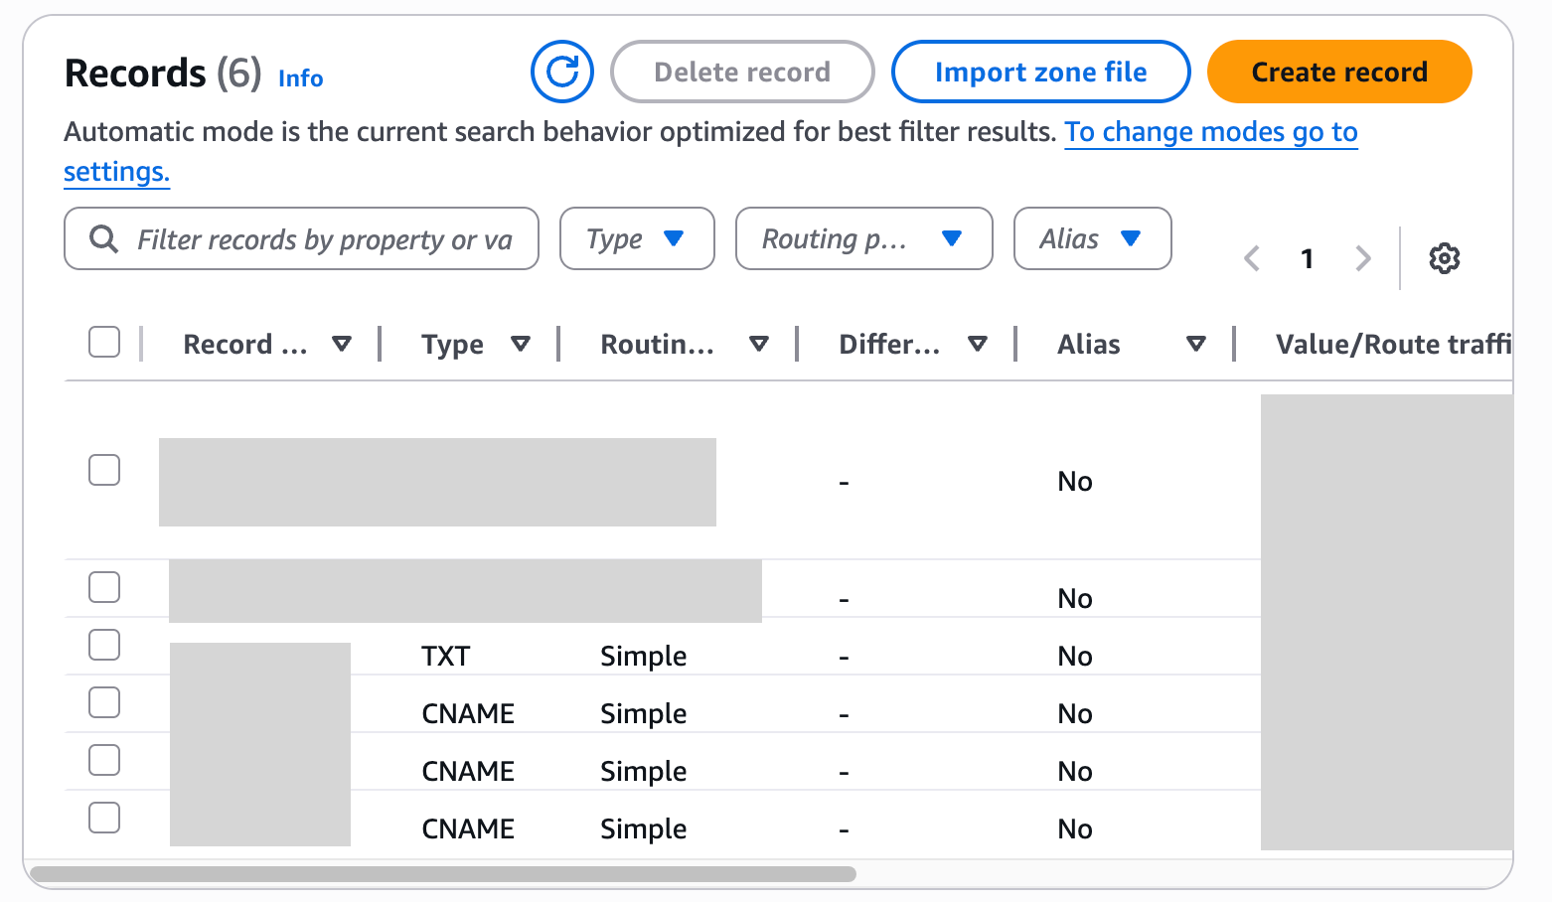This screenshot has height=902, width=1552.
Task: Focus the filter records search field
Action: [324, 239]
